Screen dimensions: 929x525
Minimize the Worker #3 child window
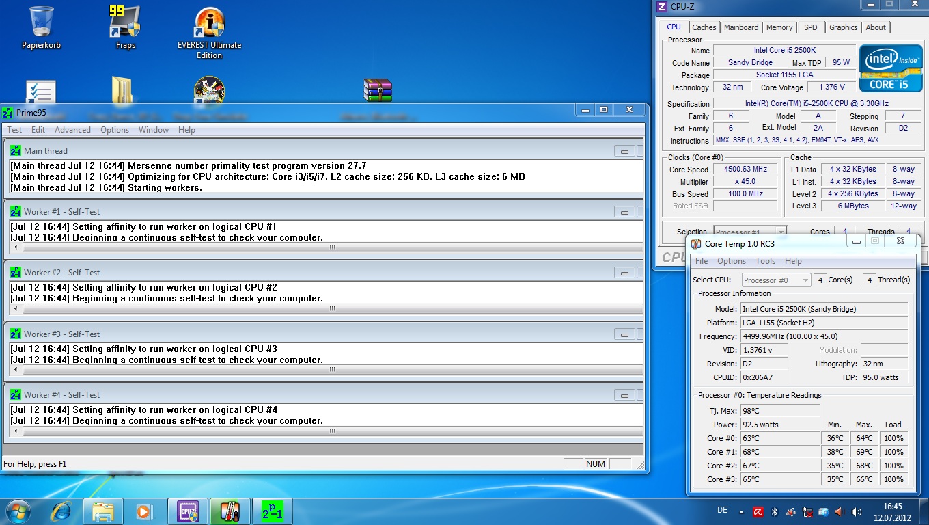(624, 334)
